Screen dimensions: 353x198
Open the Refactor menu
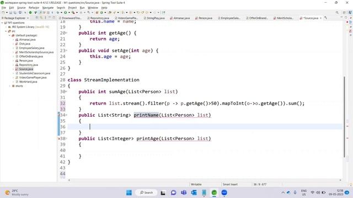click(34, 8)
